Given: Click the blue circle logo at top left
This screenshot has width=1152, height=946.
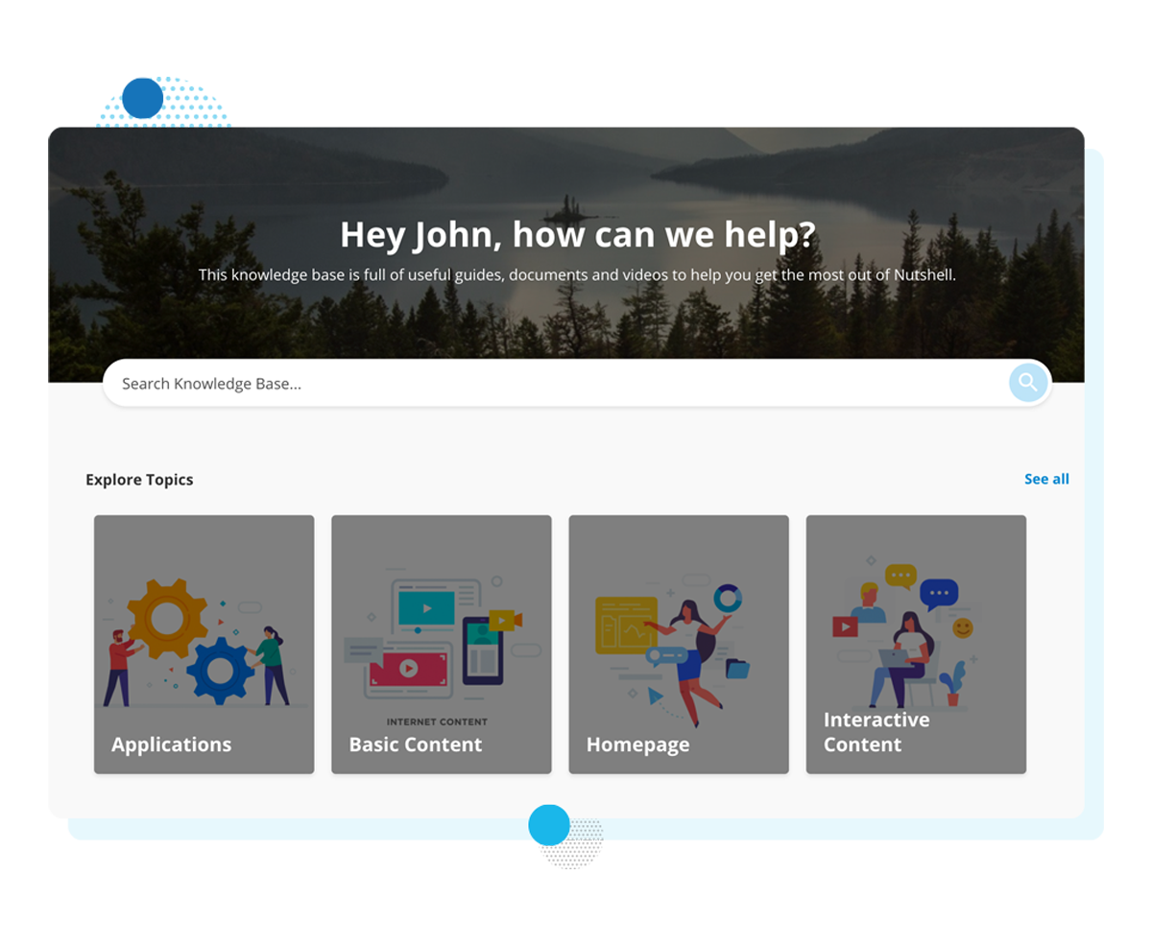Looking at the screenshot, I should (x=142, y=100).
